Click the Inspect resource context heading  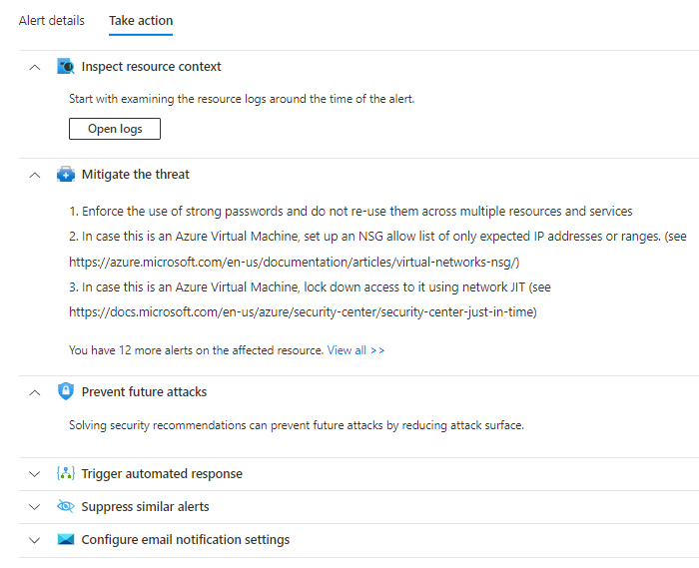151,67
